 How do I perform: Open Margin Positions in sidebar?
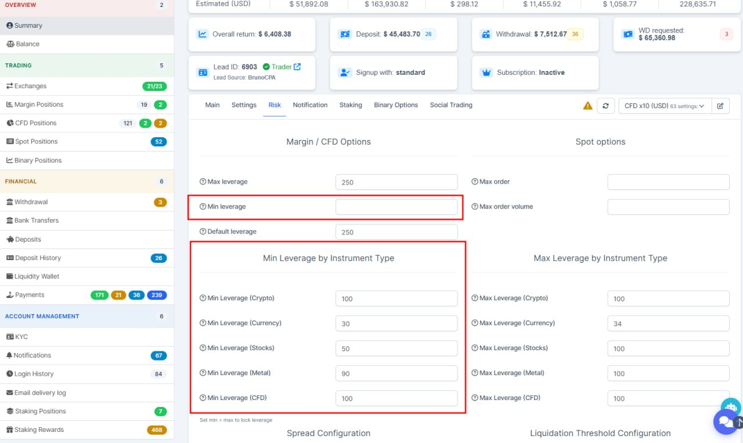point(86,105)
